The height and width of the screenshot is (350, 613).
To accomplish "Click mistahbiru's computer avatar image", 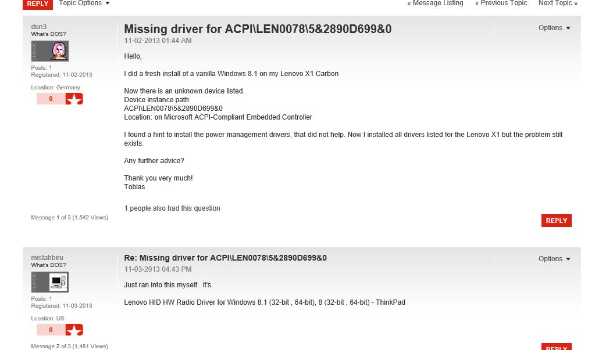I will point(50,282).
